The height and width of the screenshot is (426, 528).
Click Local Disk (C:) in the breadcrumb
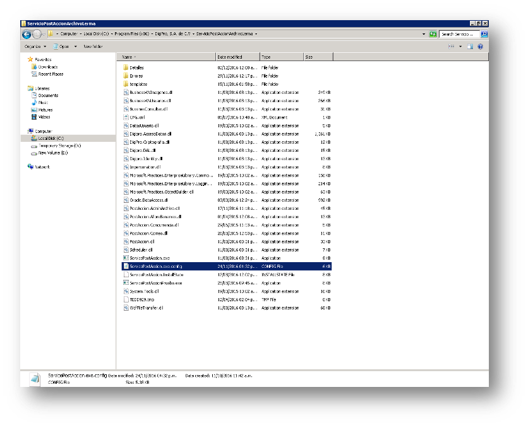point(97,34)
